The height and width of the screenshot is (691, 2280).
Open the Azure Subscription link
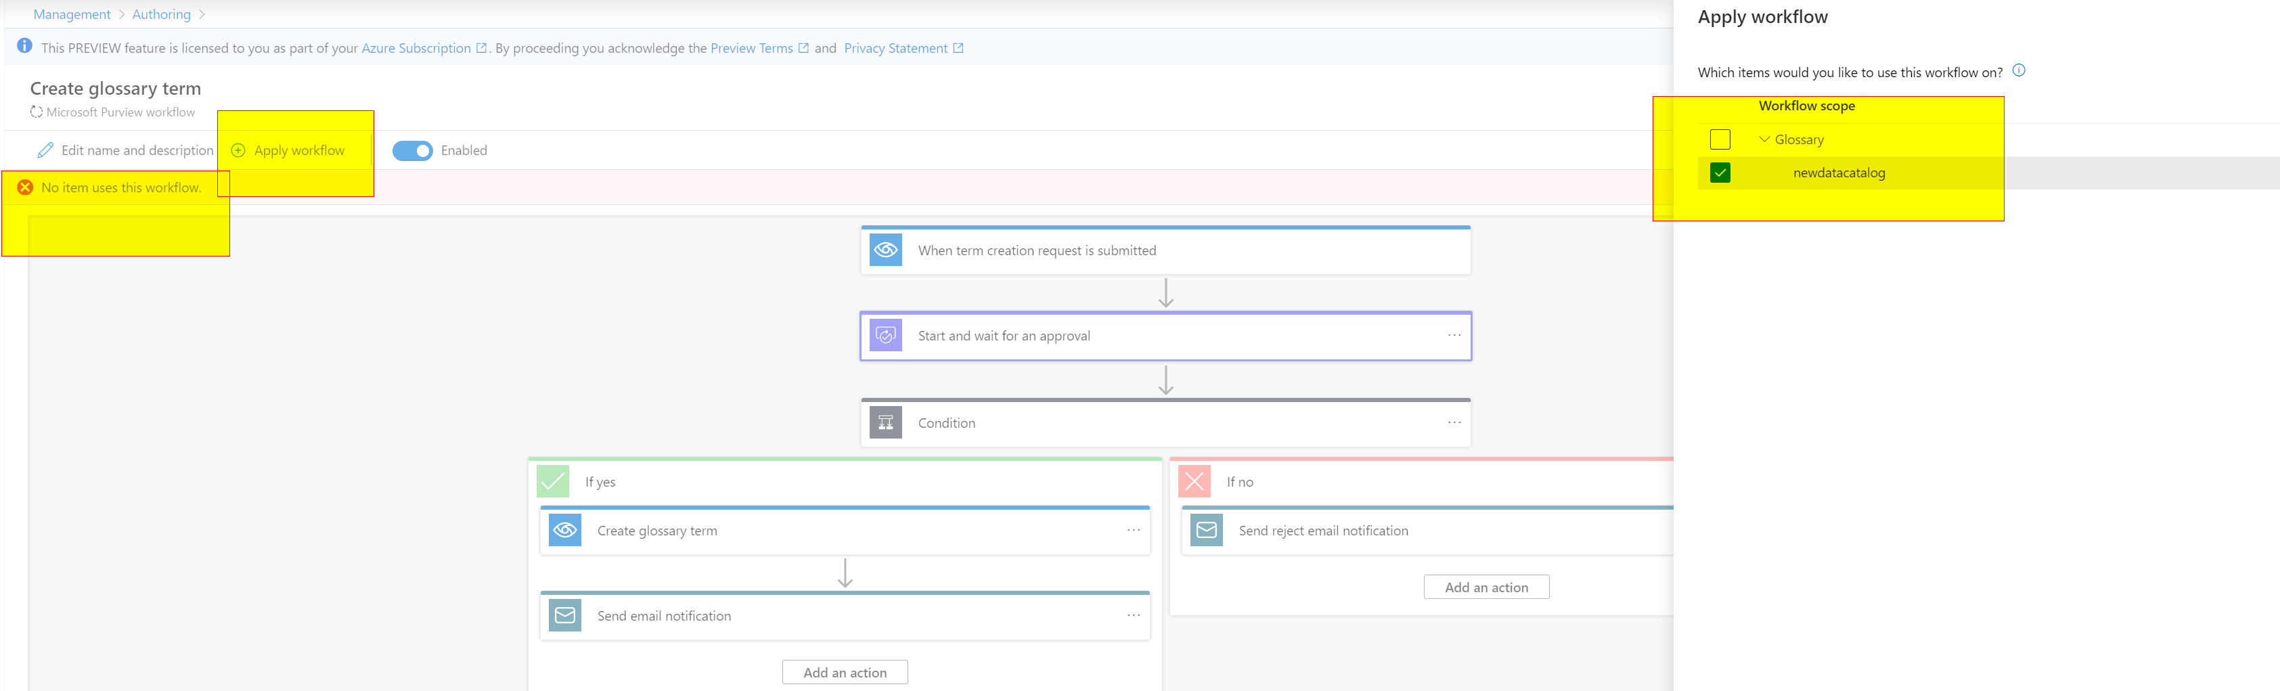pos(416,48)
